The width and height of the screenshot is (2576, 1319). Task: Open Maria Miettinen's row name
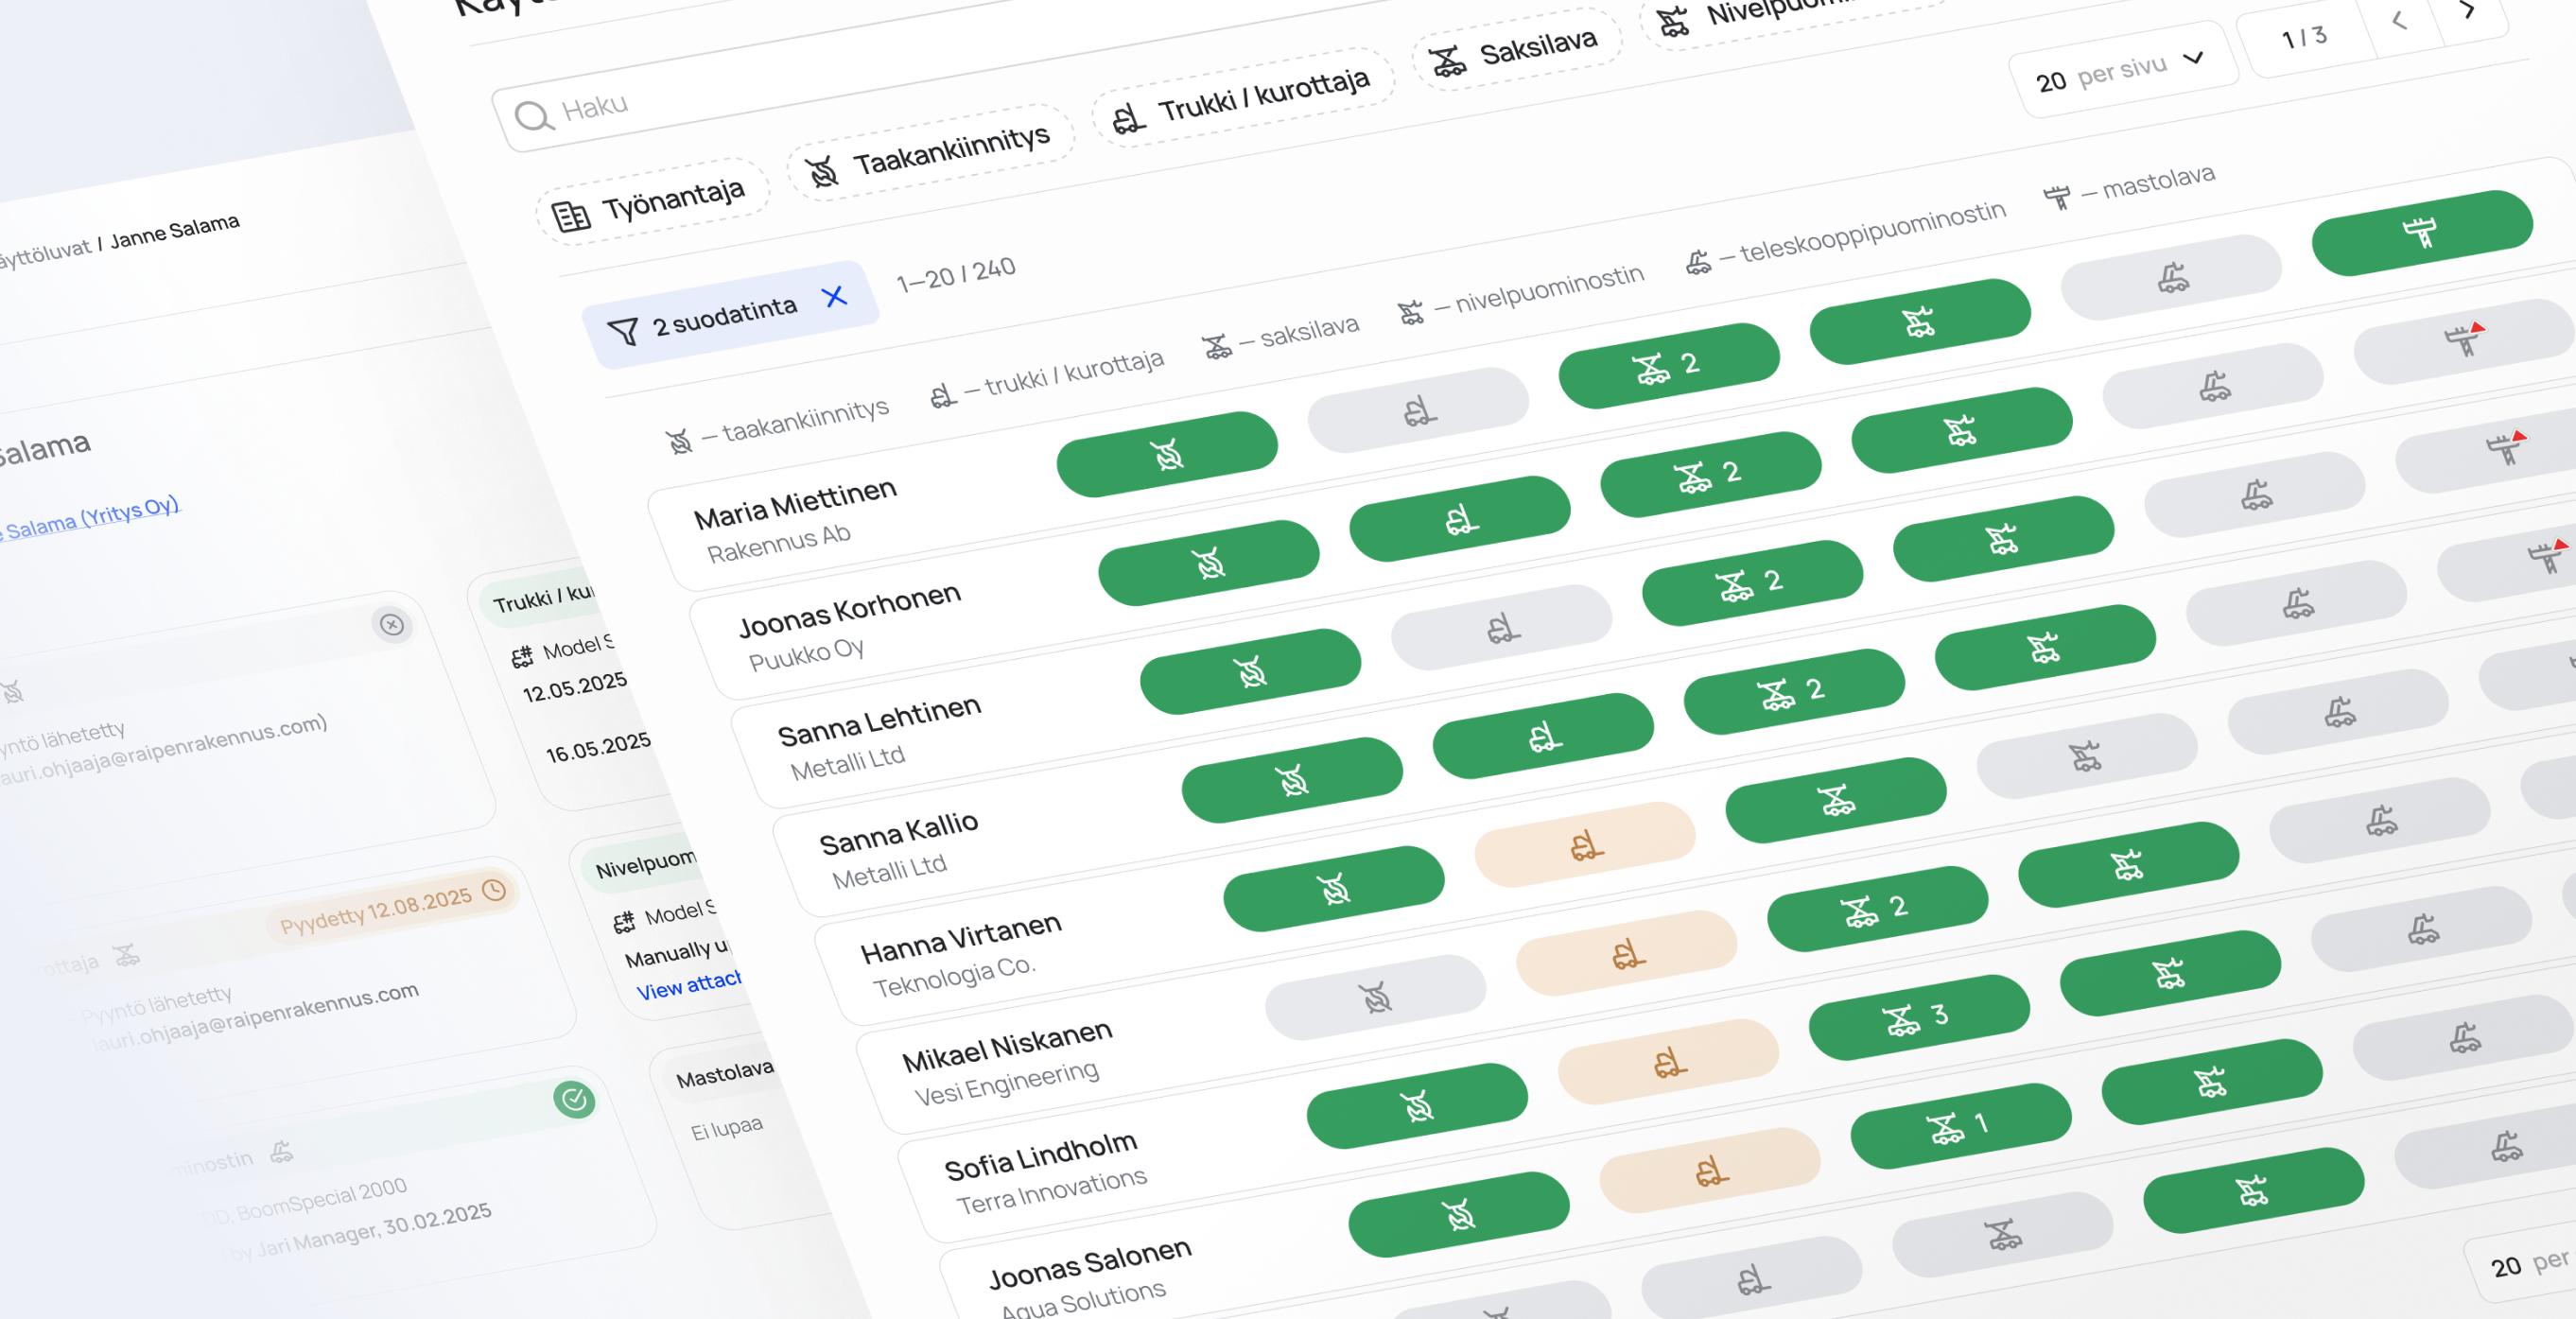[795, 503]
